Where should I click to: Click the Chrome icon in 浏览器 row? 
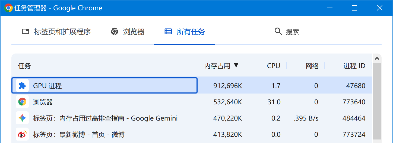tap(22, 102)
